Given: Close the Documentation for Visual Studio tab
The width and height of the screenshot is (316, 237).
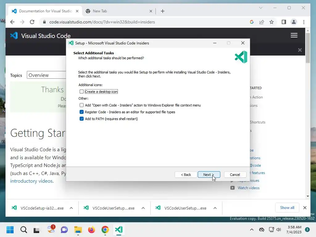Looking at the screenshot, I should point(77,11).
